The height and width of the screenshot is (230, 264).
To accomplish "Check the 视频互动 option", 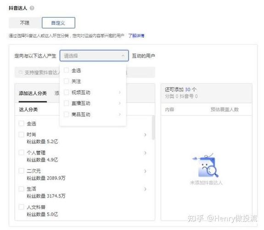I will click(66, 92).
